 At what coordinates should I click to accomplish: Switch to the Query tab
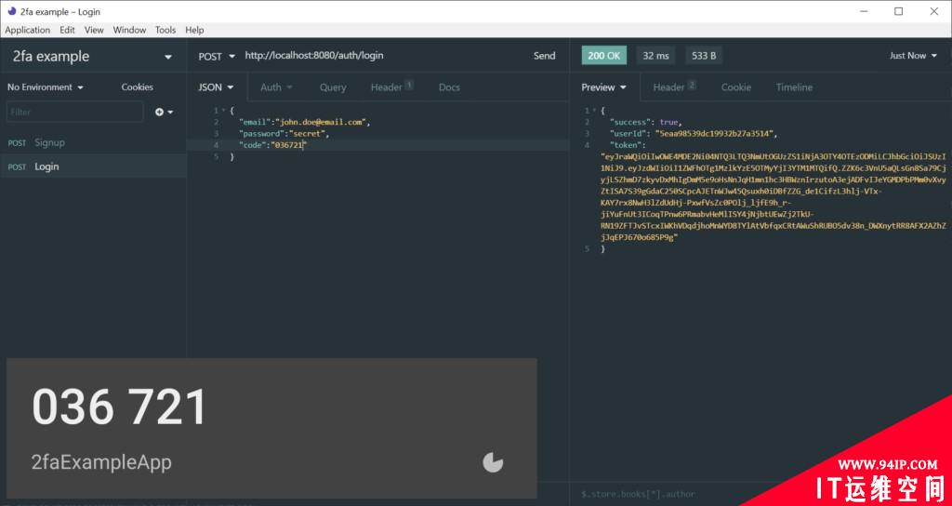pyautogui.click(x=333, y=87)
